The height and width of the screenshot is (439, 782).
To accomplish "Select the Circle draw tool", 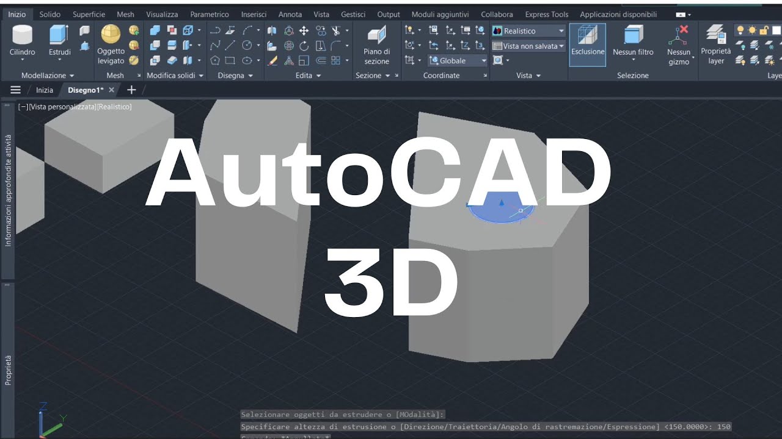I will coord(247,45).
